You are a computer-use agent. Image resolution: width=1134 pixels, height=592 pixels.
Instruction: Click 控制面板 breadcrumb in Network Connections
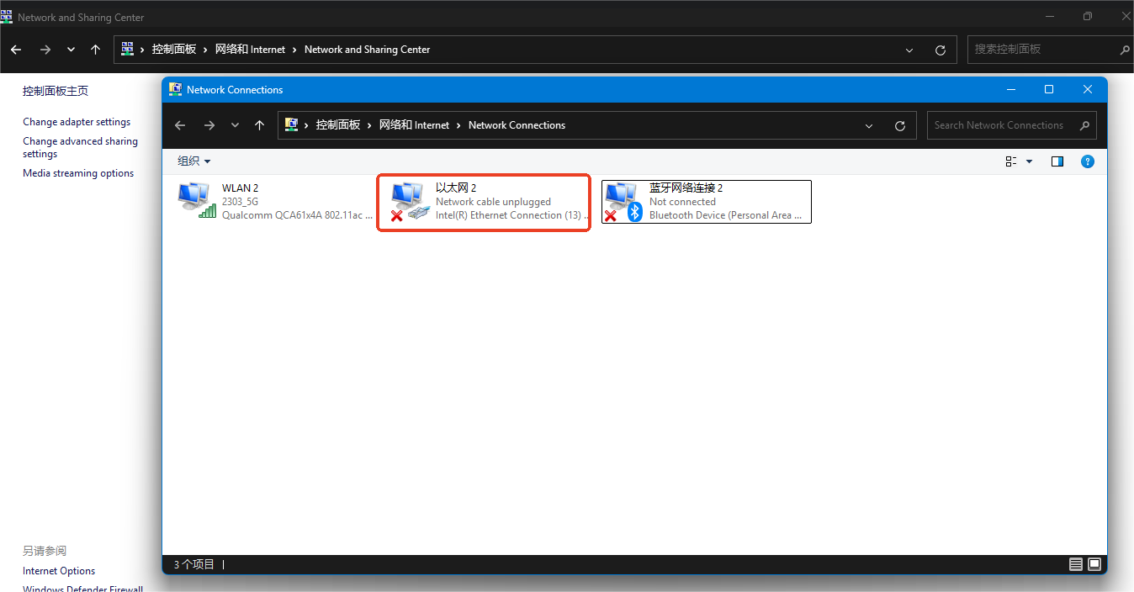337,125
